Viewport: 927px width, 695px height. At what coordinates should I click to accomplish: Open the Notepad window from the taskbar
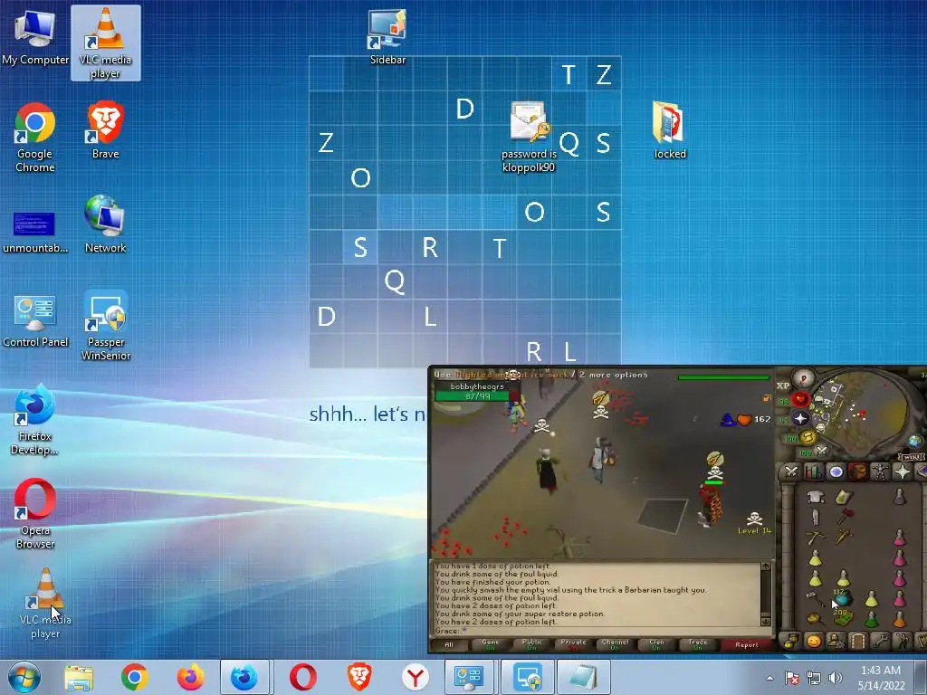[584, 677]
